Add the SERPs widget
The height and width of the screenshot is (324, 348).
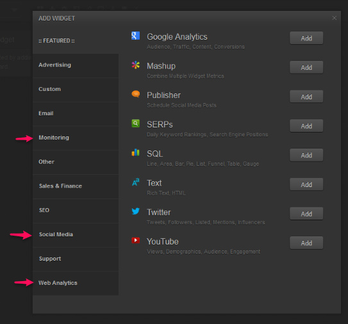306,126
